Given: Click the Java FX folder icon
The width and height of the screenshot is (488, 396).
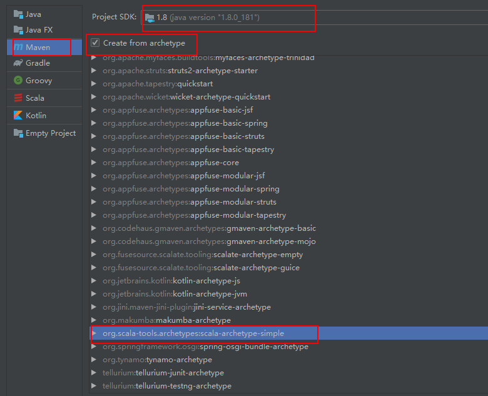Looking at the screenshot, I should [x=18, y=30].
